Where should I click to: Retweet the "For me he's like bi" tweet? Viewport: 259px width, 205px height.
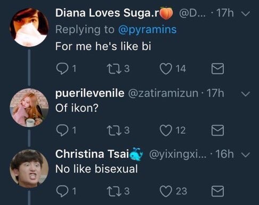coord(114,69)
